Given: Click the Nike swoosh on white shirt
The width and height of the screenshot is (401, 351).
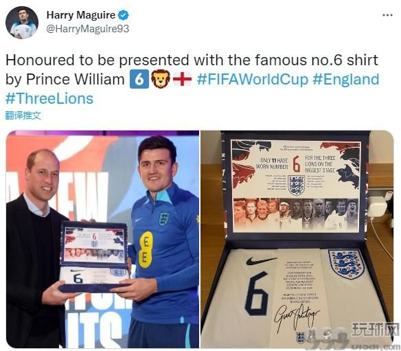Looking at the screenshot, I should [x=261, y=261].
